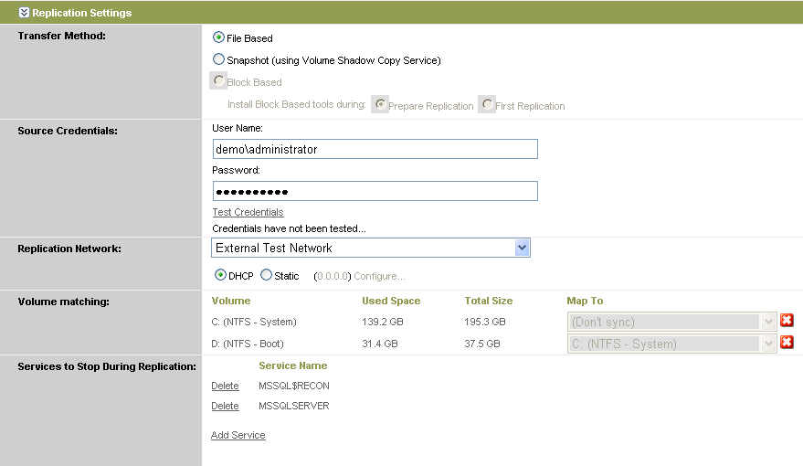Select File Based transfer method
The height and width of the screenshot is (466, 803).
(x=218, y=38)
